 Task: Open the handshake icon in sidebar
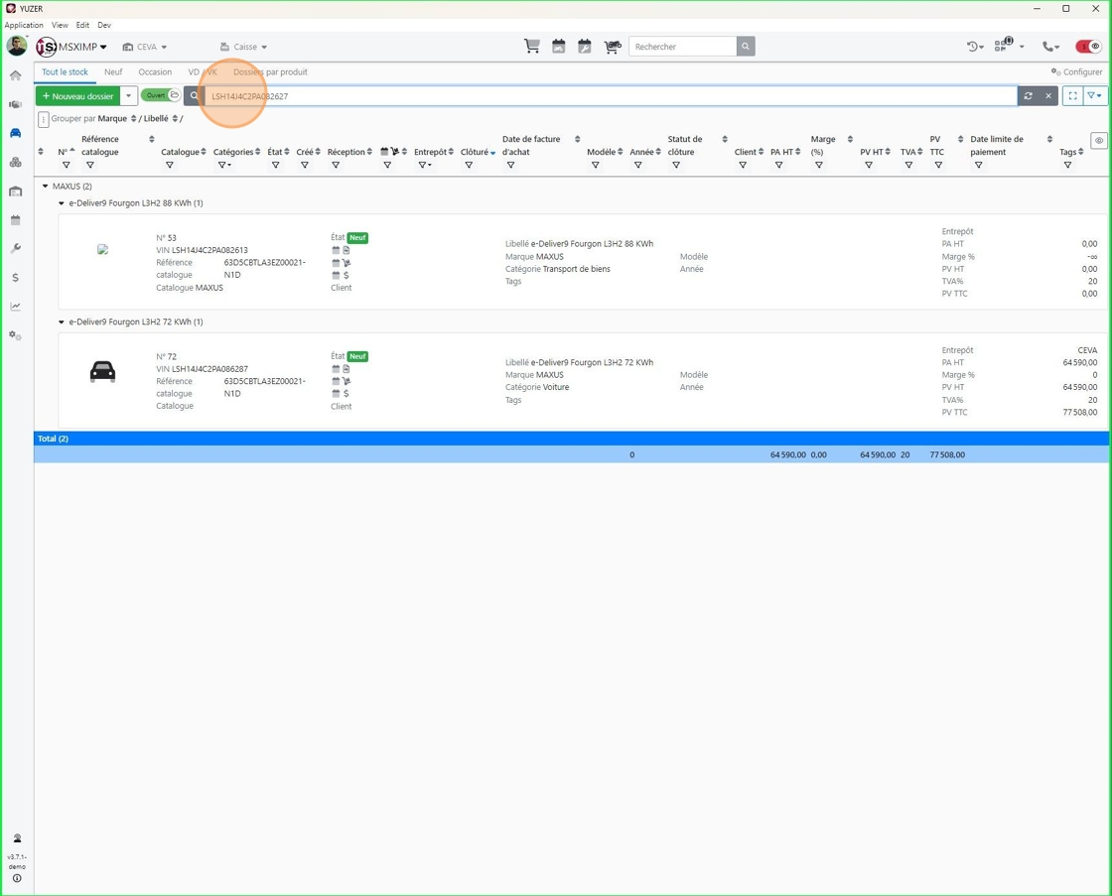(16, 104)
